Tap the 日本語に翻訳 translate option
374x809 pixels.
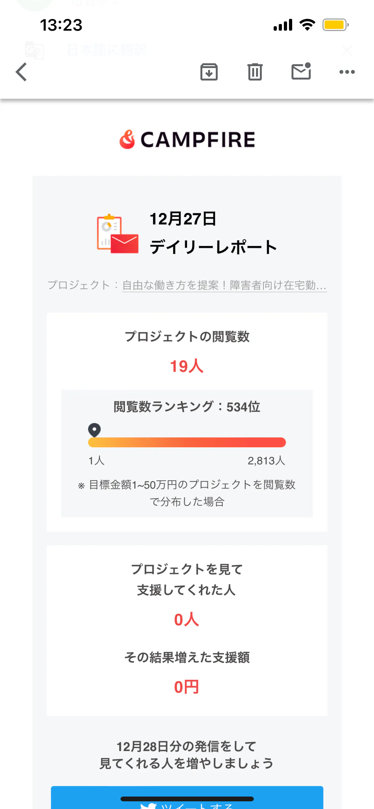pos(107,50)
